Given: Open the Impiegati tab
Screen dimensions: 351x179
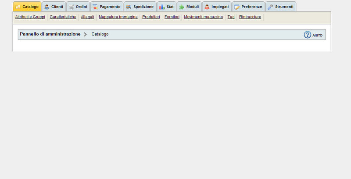Looking at the screenshot, I should (x=217, y=7).
